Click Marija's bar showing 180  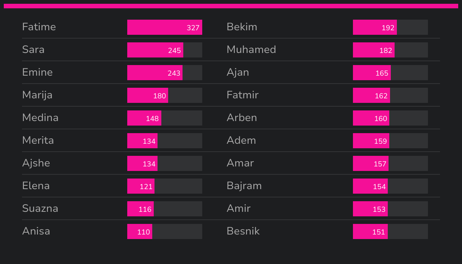point(148,95)
